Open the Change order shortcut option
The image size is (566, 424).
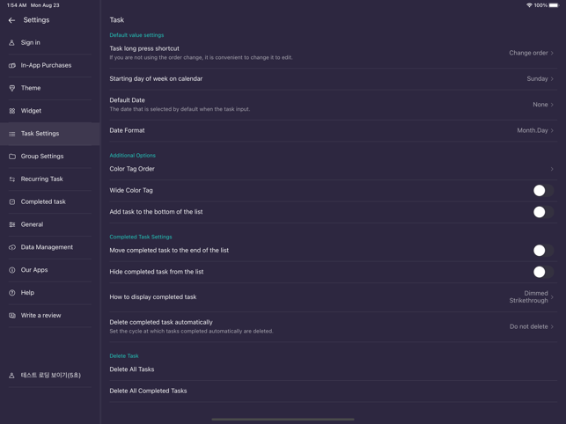[x=531, y=53]
